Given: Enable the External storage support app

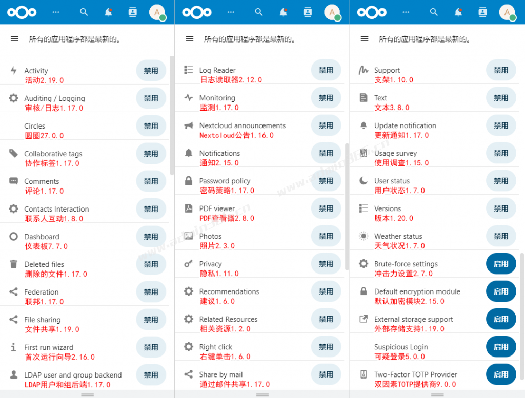Looking at the screenshot, I should click(x=501, y=319).
